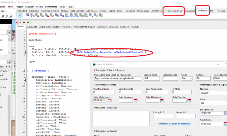Click Informar o Código do Instrução button
227x136 pixels.
pos(174,124)
